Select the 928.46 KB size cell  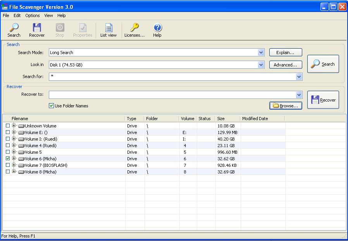point(228,165)
